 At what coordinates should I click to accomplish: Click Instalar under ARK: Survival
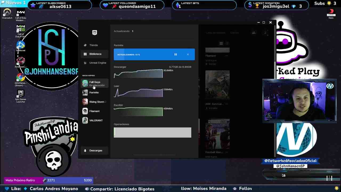click(x=210, y=108)
